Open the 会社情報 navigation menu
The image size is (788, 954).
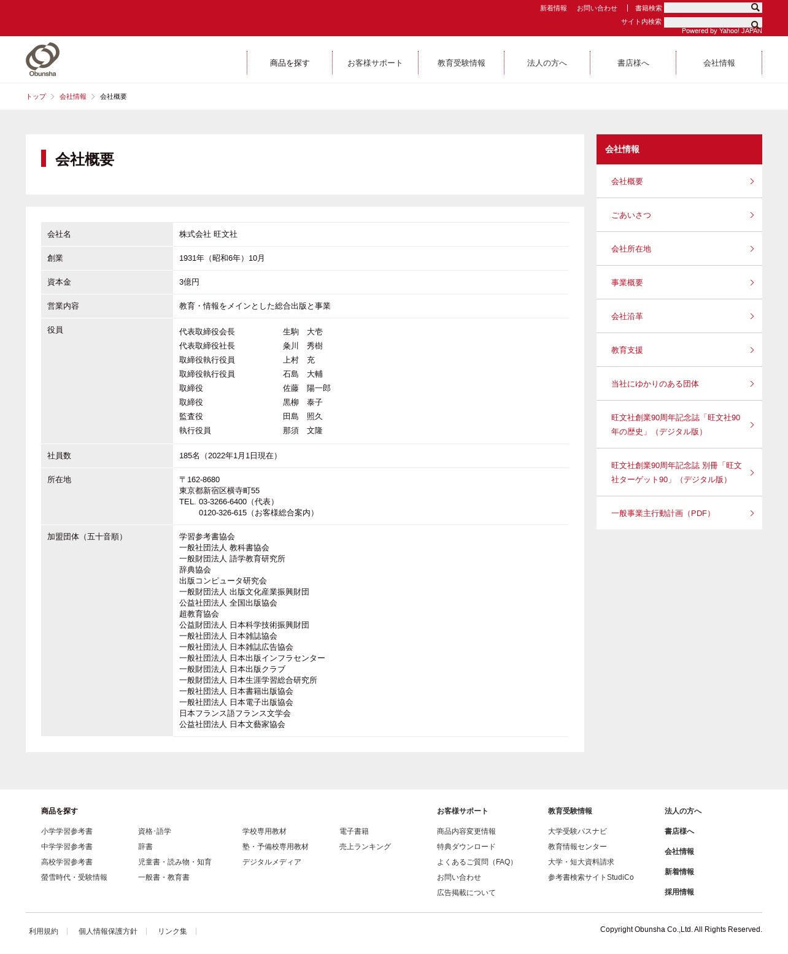[x=719, y=63]
